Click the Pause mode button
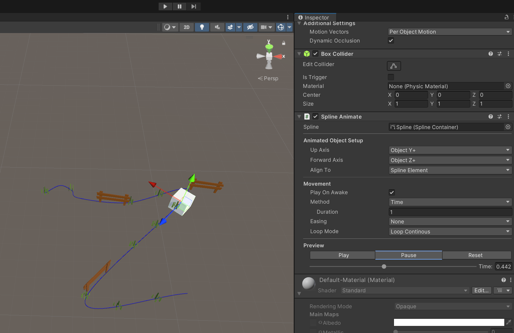Screen dimensions: 514x333 179,6
